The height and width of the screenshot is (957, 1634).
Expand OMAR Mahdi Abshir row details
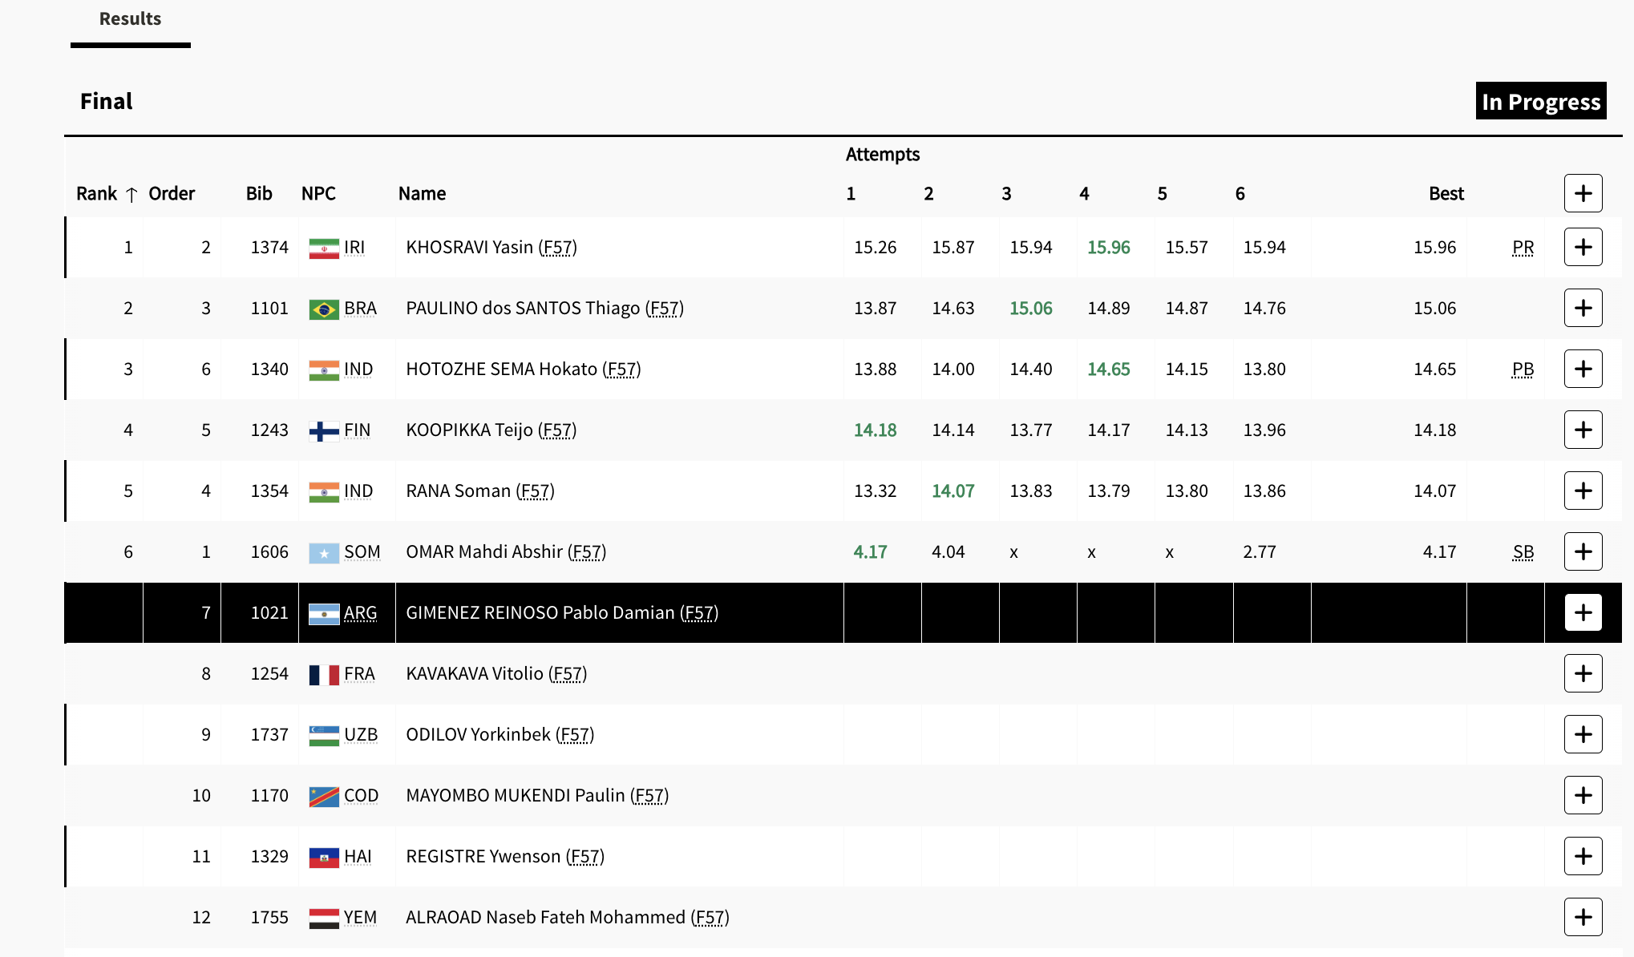tap(1583, 551)
